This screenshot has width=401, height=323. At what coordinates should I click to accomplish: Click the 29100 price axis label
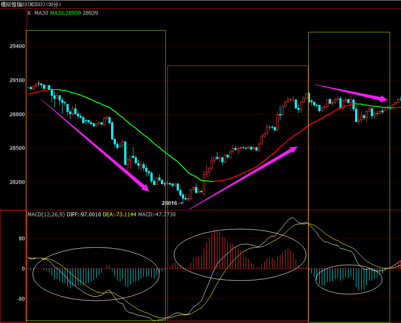(17, 80)
